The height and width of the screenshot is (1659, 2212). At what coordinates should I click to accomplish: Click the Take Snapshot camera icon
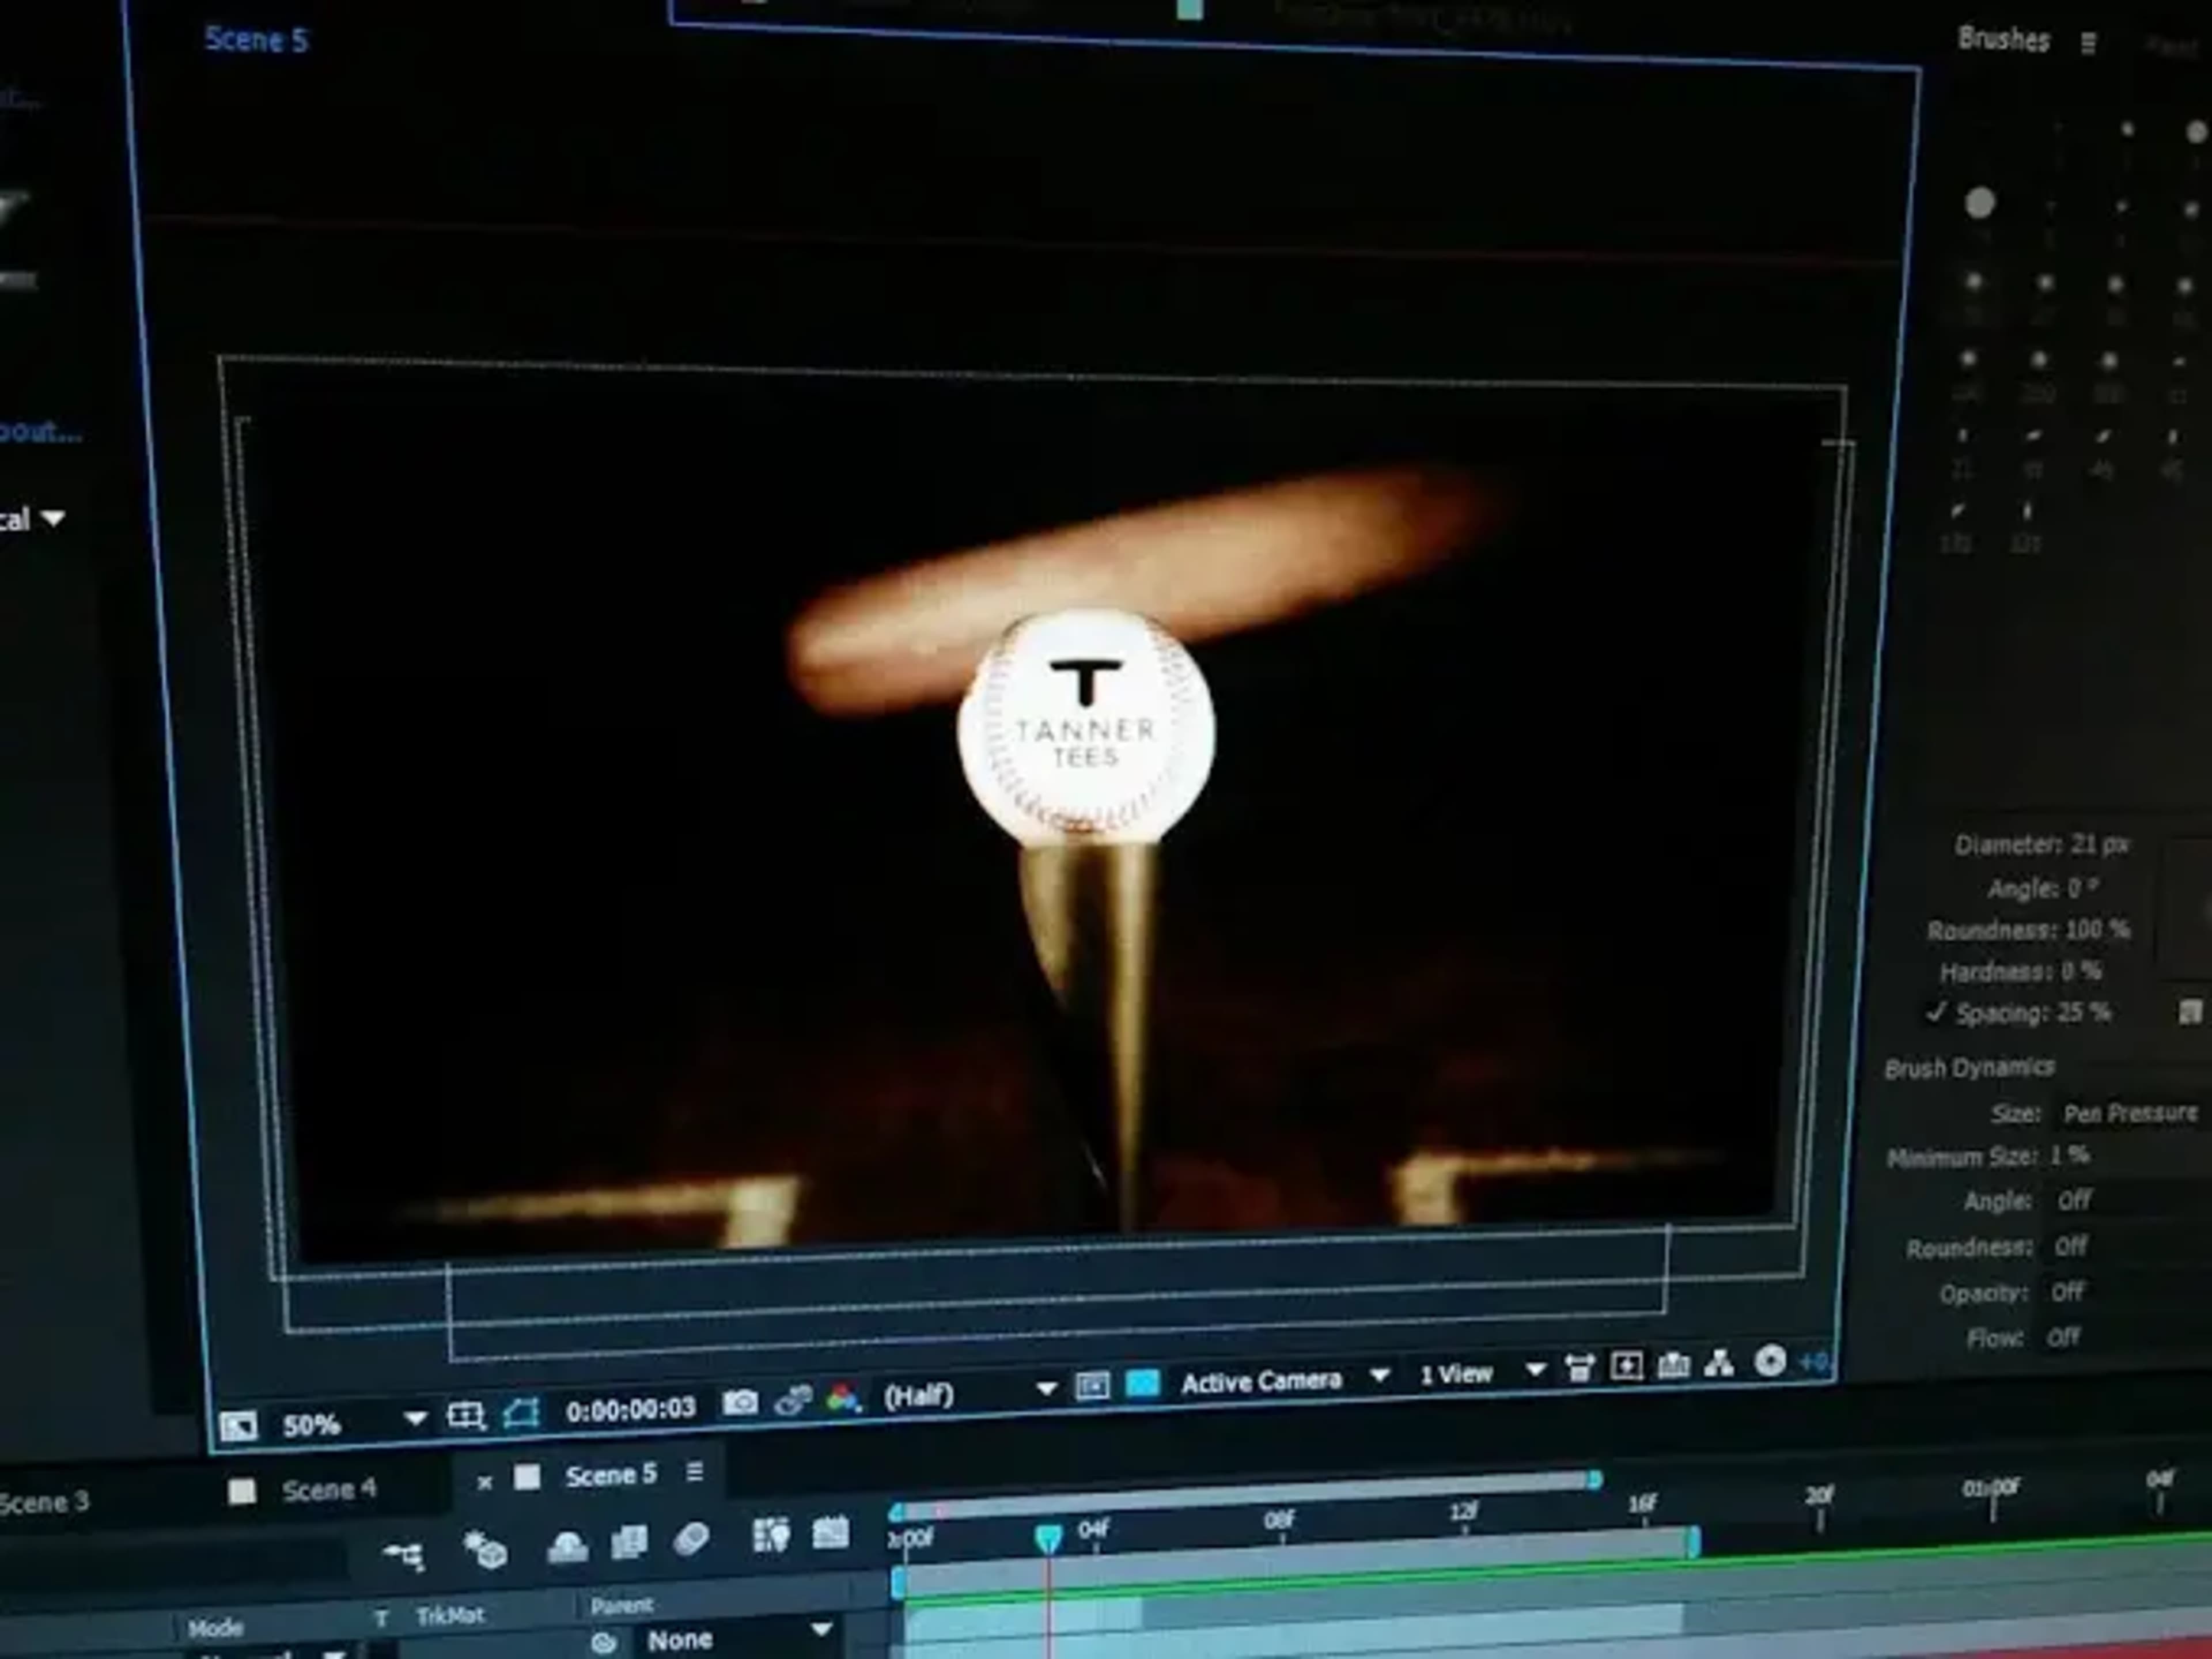(740, 1402)
